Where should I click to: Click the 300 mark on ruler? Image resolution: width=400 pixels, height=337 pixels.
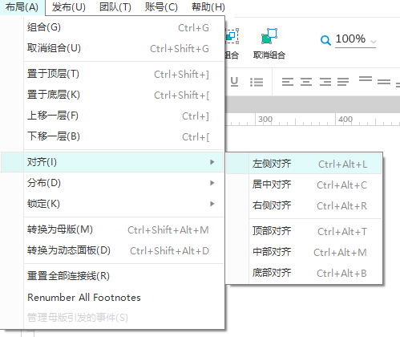click(265, 119)
